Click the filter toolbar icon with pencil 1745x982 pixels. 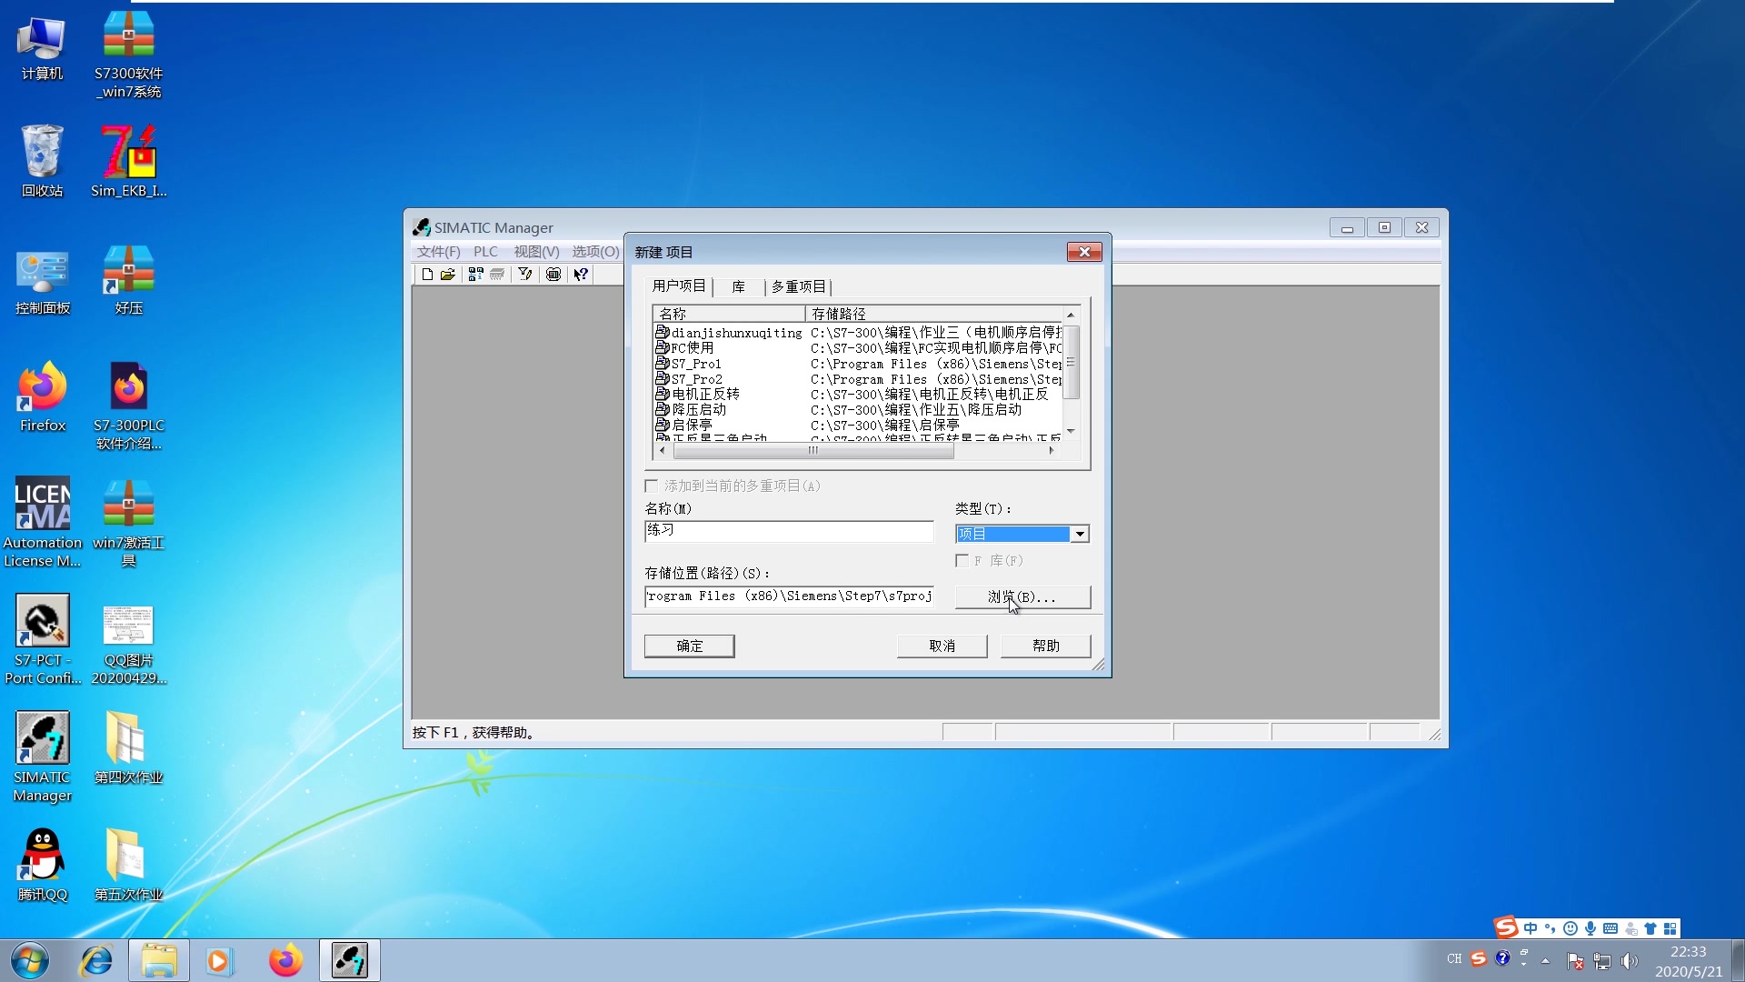coord(525,274)
